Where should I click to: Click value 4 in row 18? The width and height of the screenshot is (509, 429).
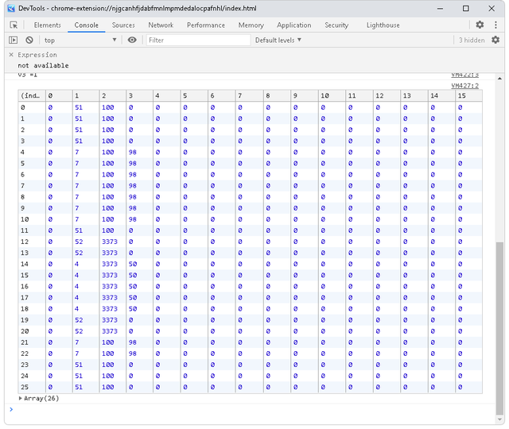(76, 309)
